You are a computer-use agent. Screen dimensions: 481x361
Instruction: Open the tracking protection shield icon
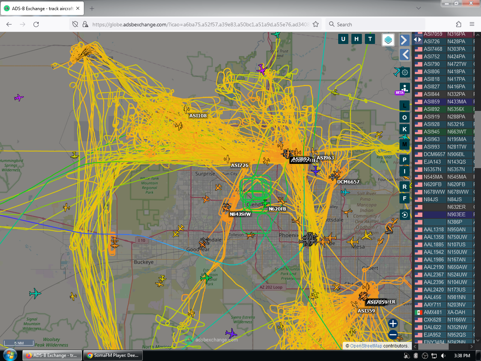coord(75,24)
